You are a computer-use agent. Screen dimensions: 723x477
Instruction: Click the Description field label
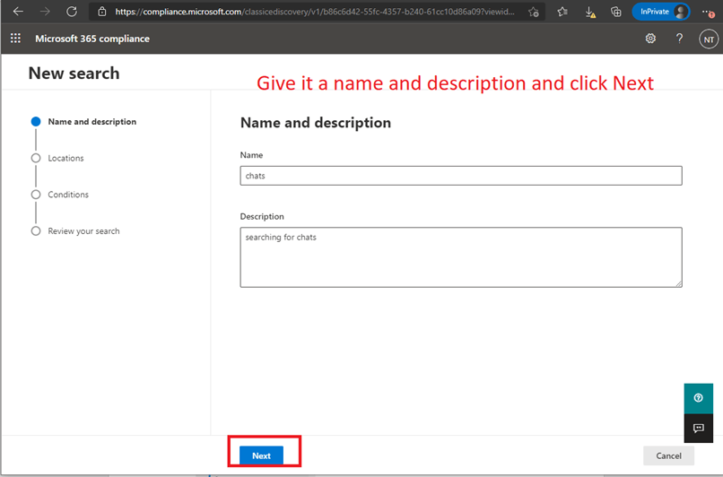[x=262, y=217]
